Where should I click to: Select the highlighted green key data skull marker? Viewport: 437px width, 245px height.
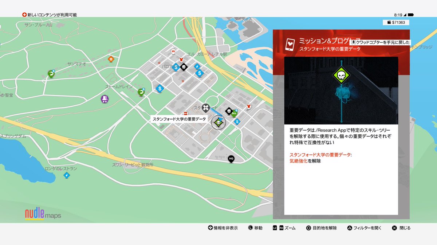219,123
